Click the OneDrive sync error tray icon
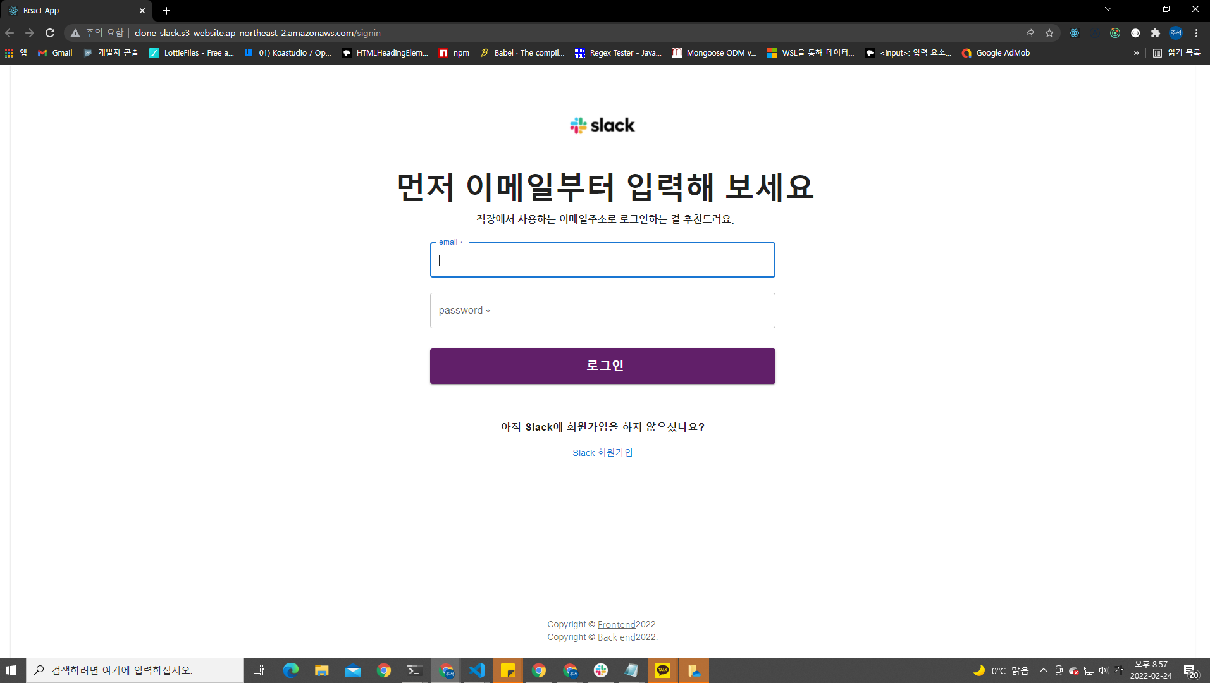 1073,670
